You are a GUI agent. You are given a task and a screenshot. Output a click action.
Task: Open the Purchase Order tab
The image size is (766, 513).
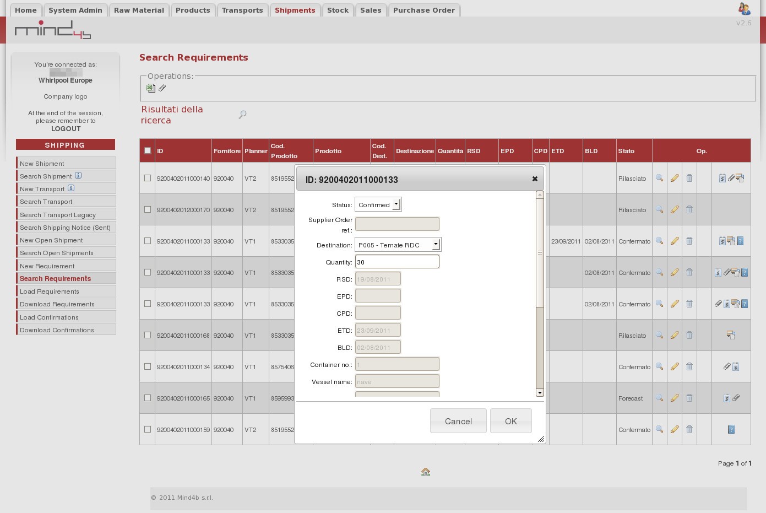(x=423, y=10)
